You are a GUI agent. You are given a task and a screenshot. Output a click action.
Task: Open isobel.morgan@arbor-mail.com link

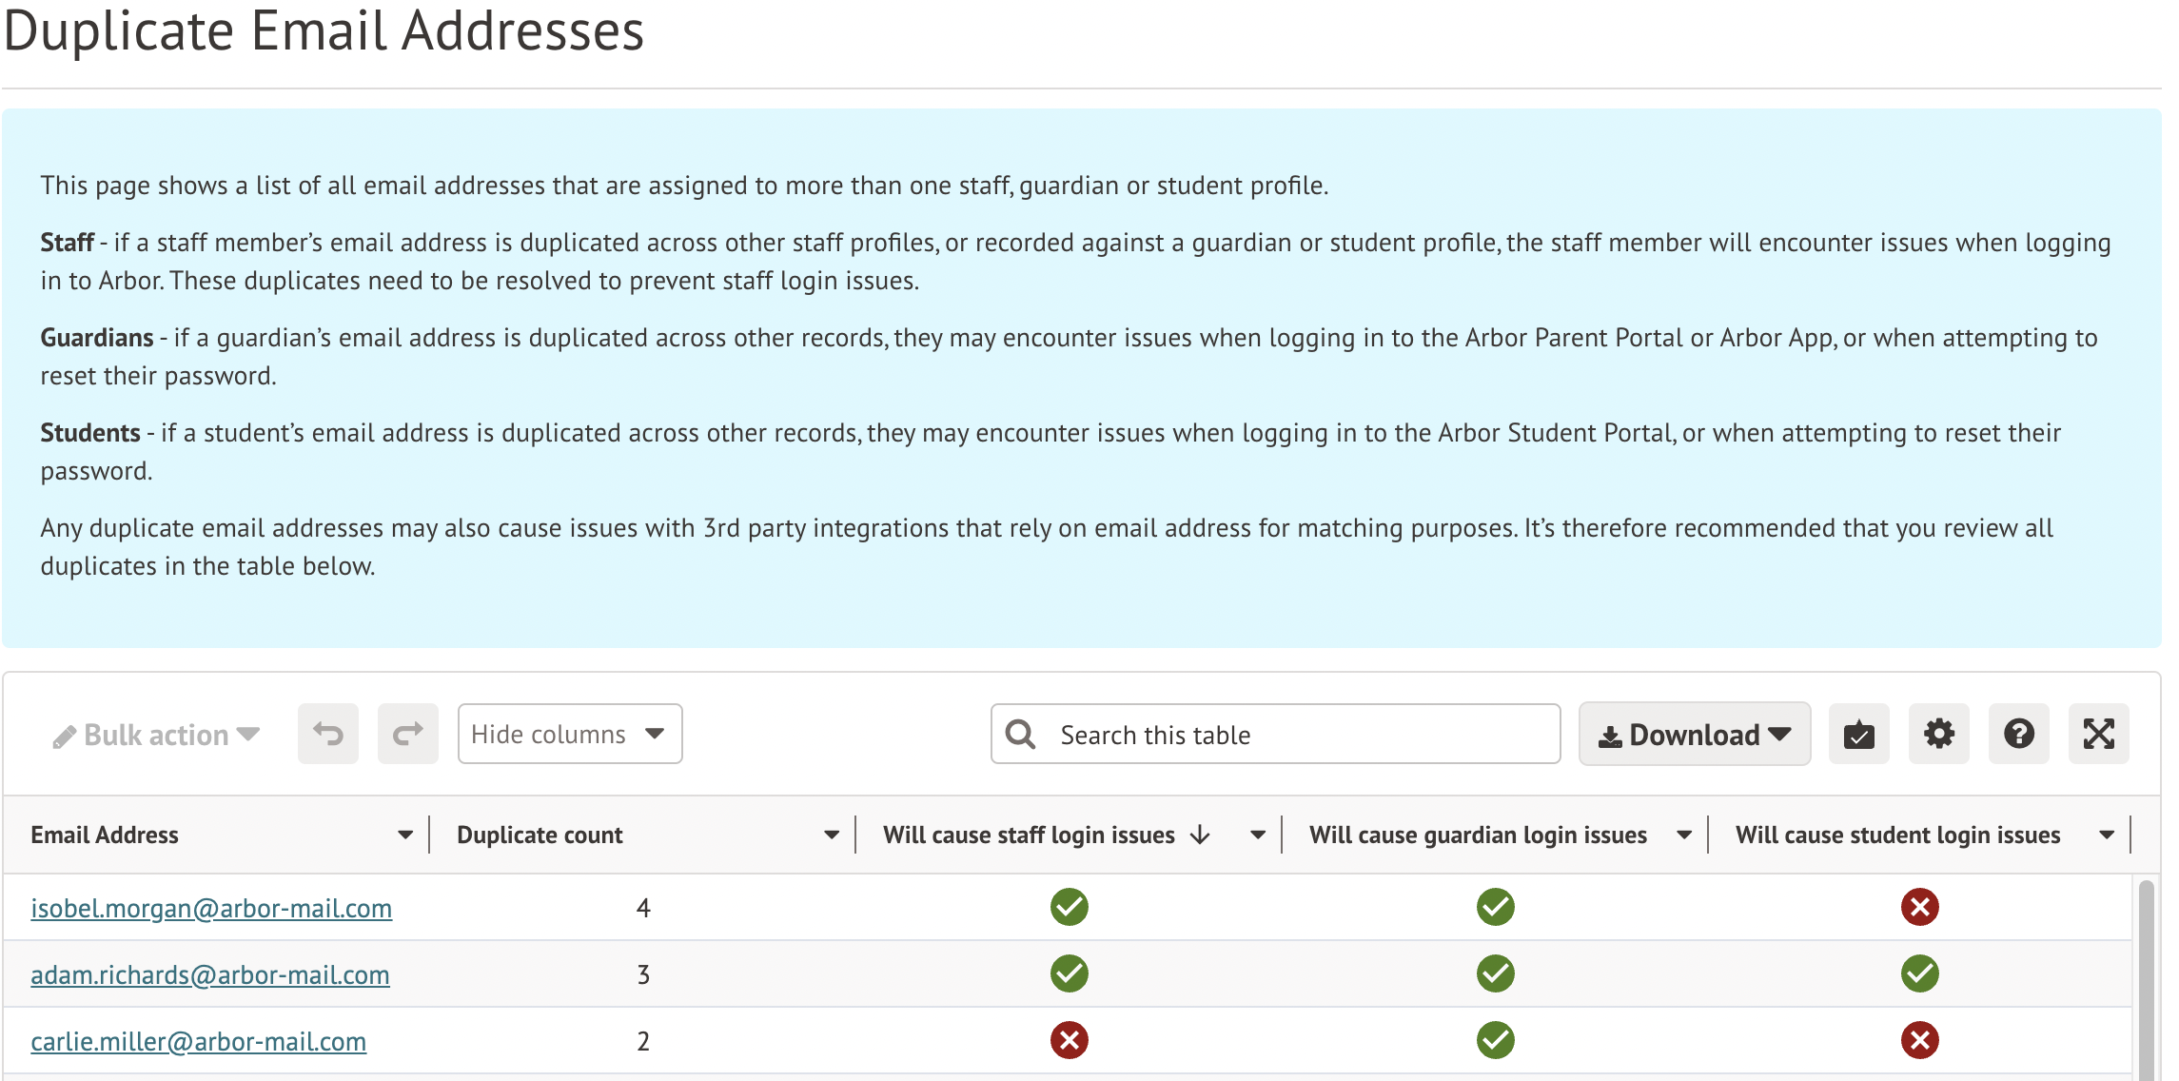point(211,908)
